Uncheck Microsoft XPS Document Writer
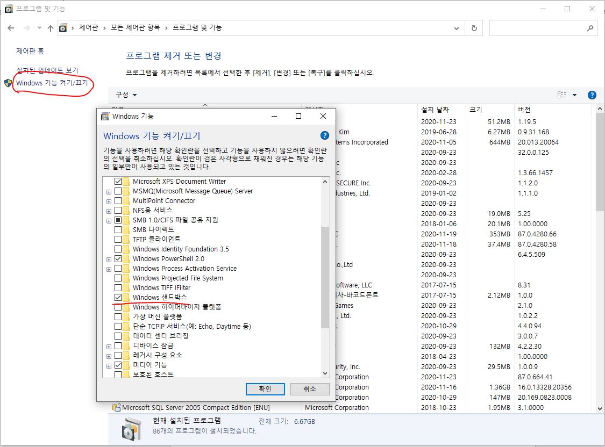The width and height of the screenshot is (605, 447). click(118, 181)
